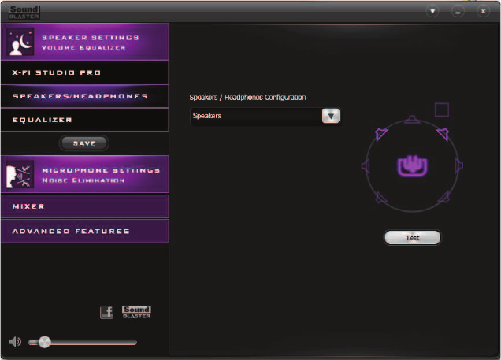
Task: Select X-Fi Studio Pro menu item
Action: click(84, 72)
